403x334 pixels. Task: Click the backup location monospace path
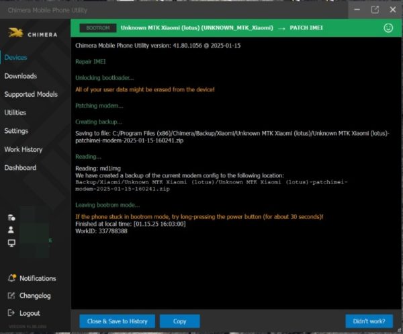(x=212, y=185)
